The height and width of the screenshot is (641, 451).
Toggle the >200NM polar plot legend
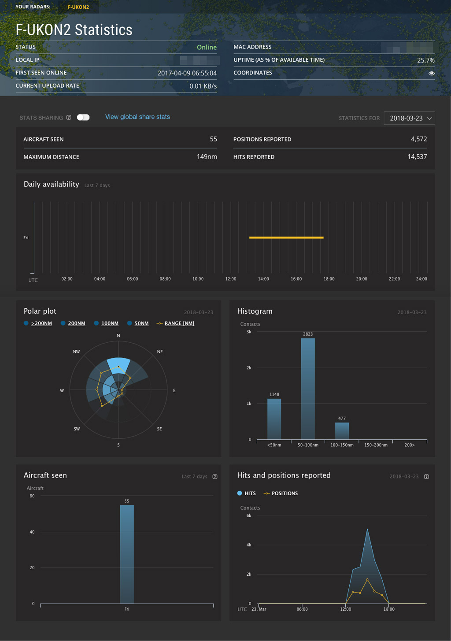coord(38,323)
